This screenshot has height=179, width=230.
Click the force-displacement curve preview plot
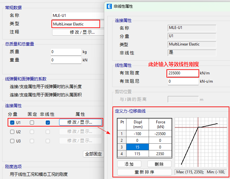[x=201, y=142]
